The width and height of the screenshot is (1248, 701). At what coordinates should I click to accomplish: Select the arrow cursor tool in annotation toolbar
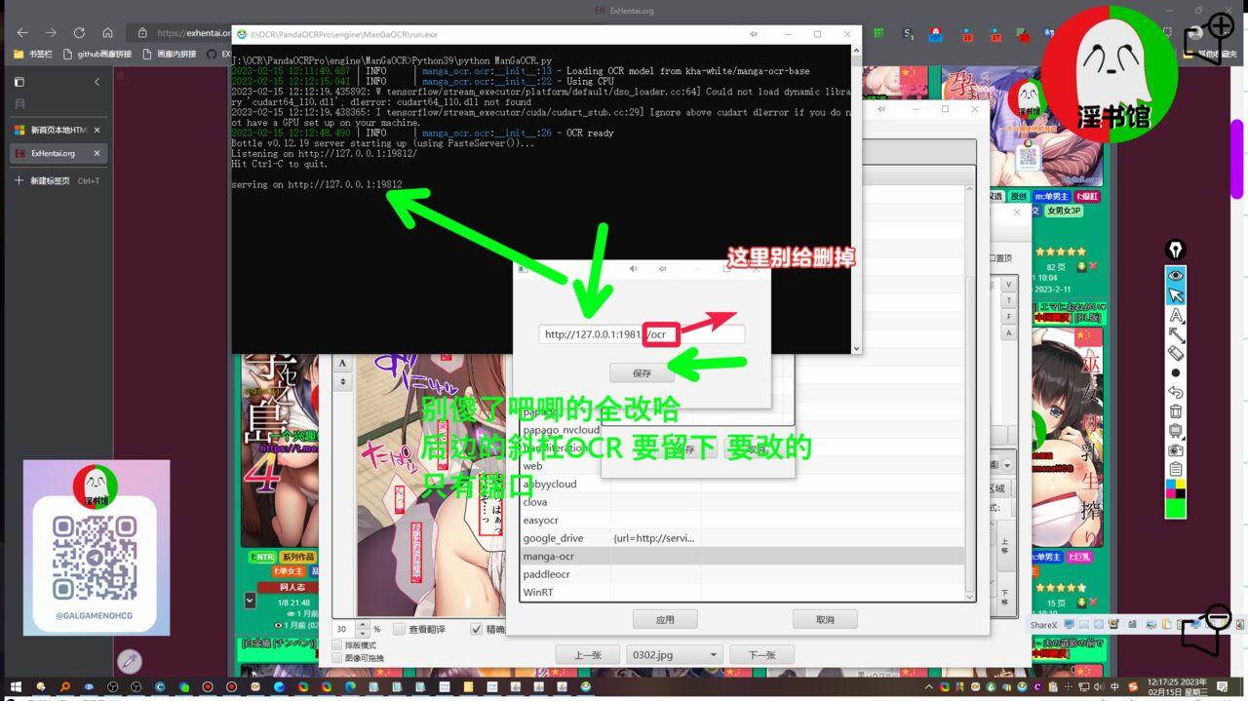point(1176,295)
